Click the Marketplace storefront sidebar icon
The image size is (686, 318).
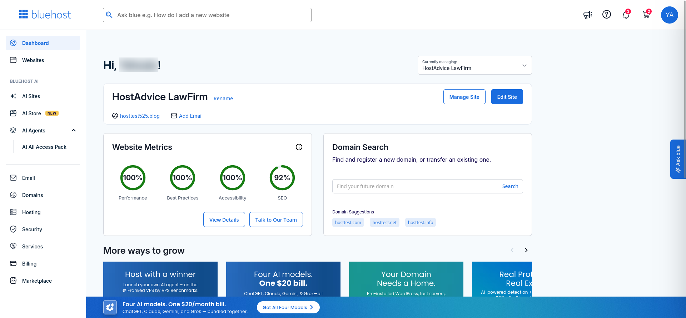(x=13, y=281)
